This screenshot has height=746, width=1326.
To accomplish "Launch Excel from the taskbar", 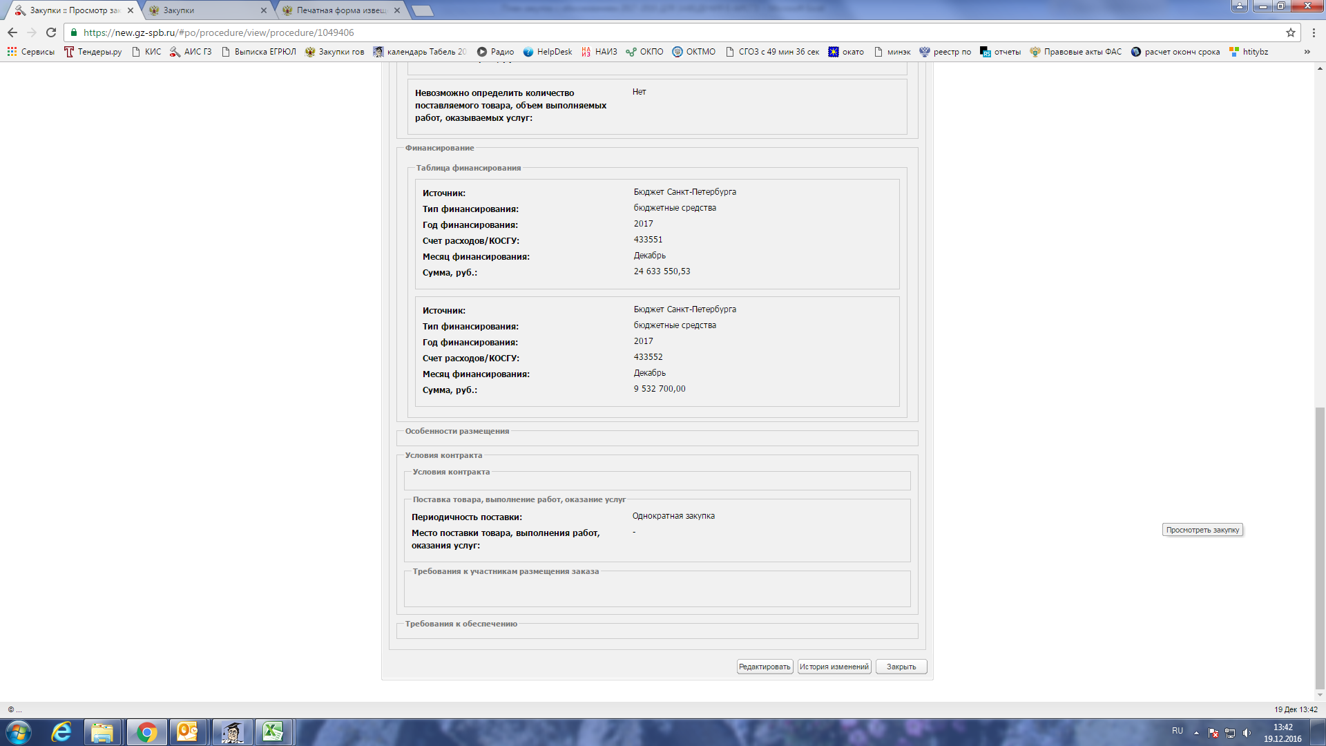I will tap(273, 731).
